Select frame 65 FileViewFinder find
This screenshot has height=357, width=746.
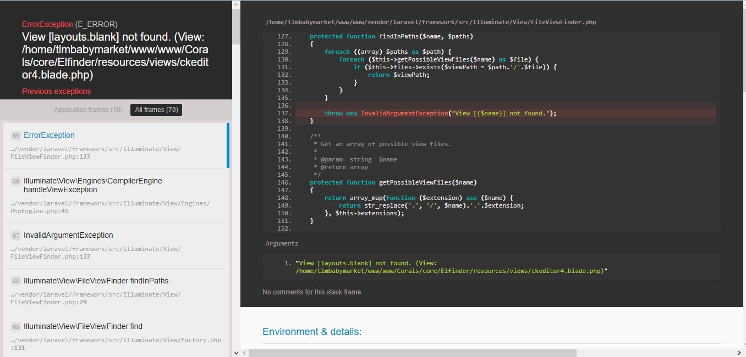(115, 336)
